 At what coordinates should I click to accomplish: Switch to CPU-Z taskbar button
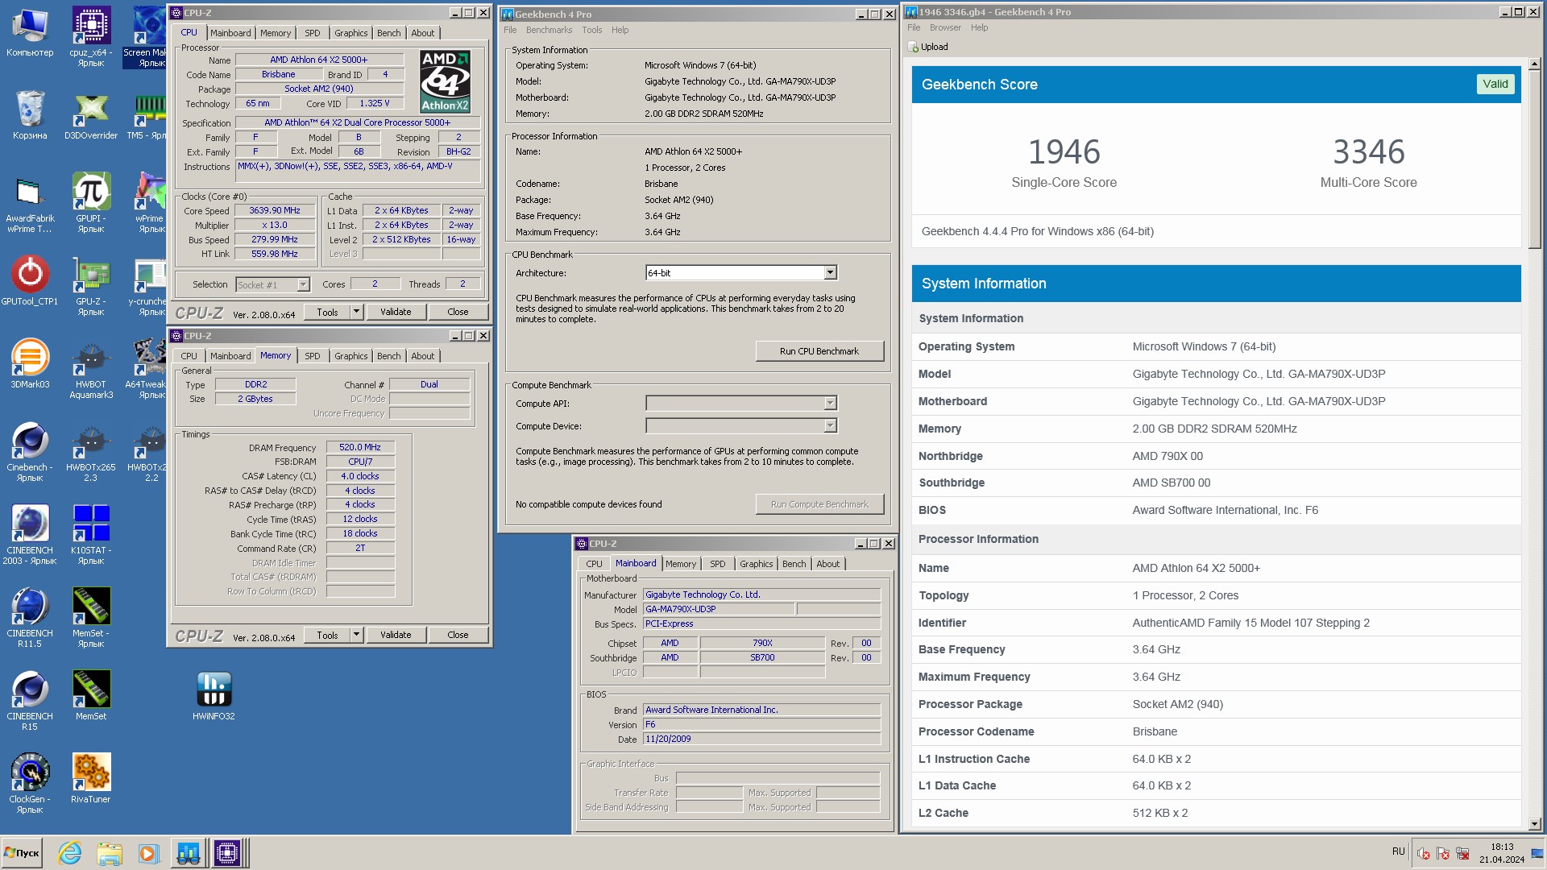point(227,853)
